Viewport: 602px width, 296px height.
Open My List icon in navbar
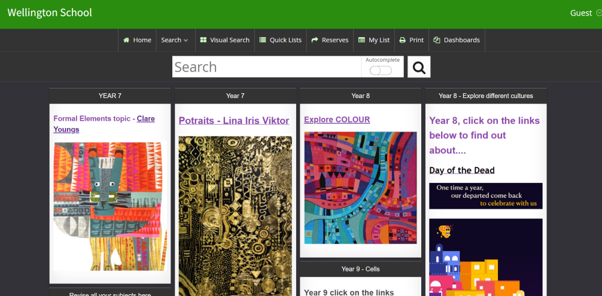point(361,40)
